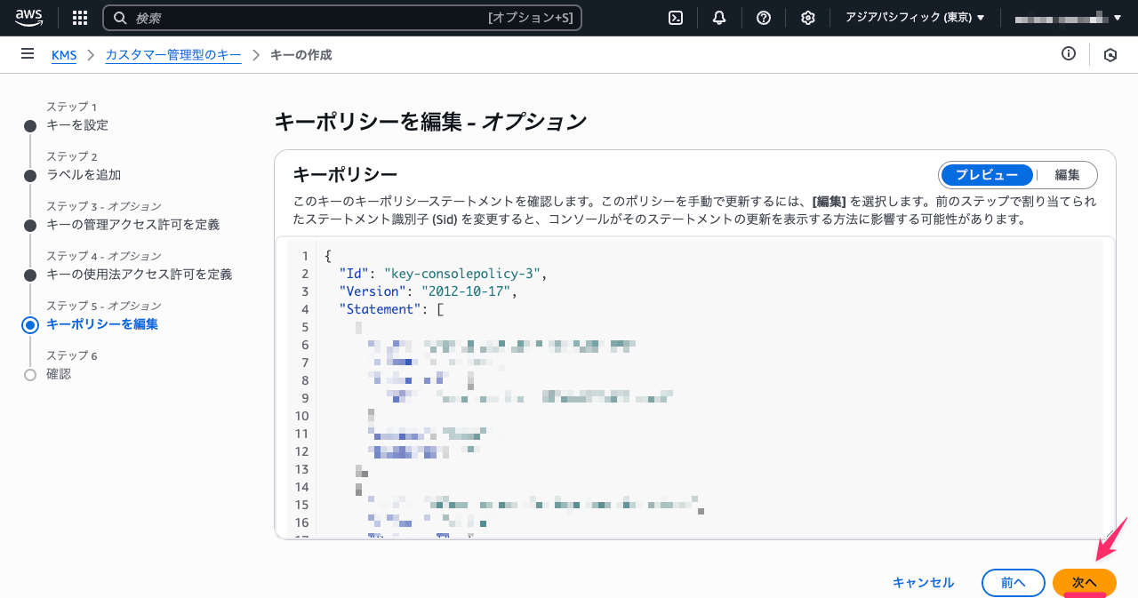
Task: Click the キャンセル button
Action: [x=923, y=583]
